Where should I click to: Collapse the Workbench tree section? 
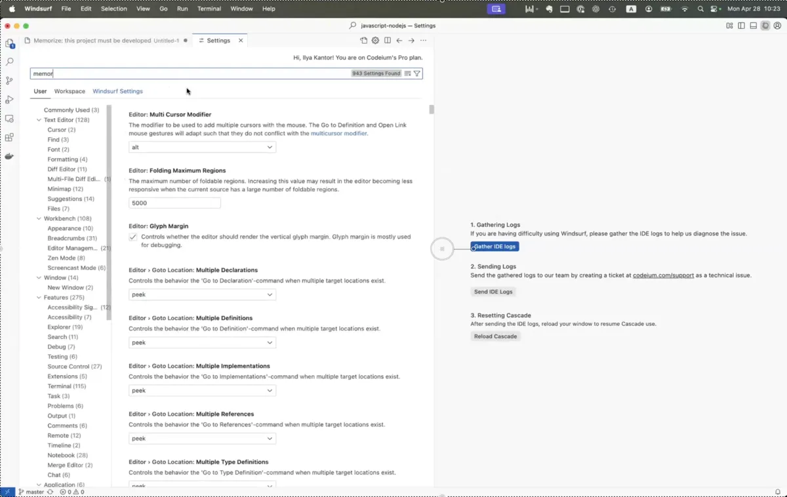click(x=39, y=218)
